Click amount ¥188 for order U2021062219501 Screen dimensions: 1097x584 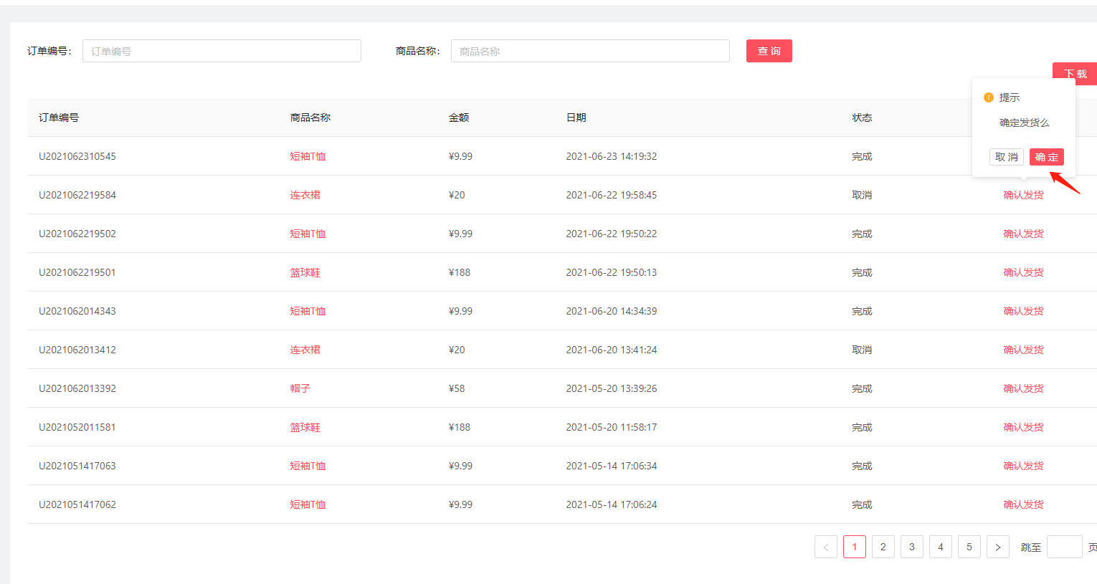tap(460, 272)
